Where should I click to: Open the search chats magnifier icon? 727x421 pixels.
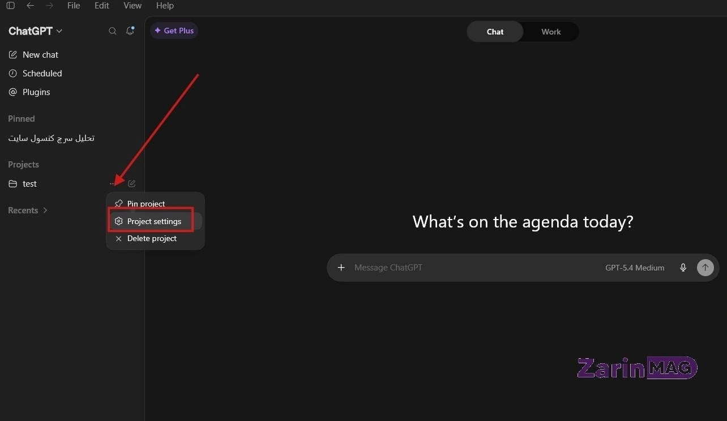click(x=113, y=31)
